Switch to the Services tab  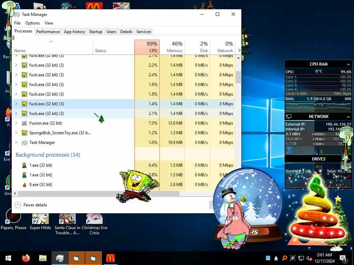(144, 32)
